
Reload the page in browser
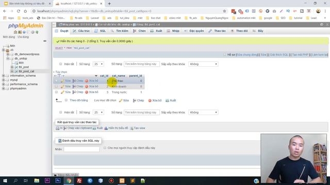(x=19, y=11)
